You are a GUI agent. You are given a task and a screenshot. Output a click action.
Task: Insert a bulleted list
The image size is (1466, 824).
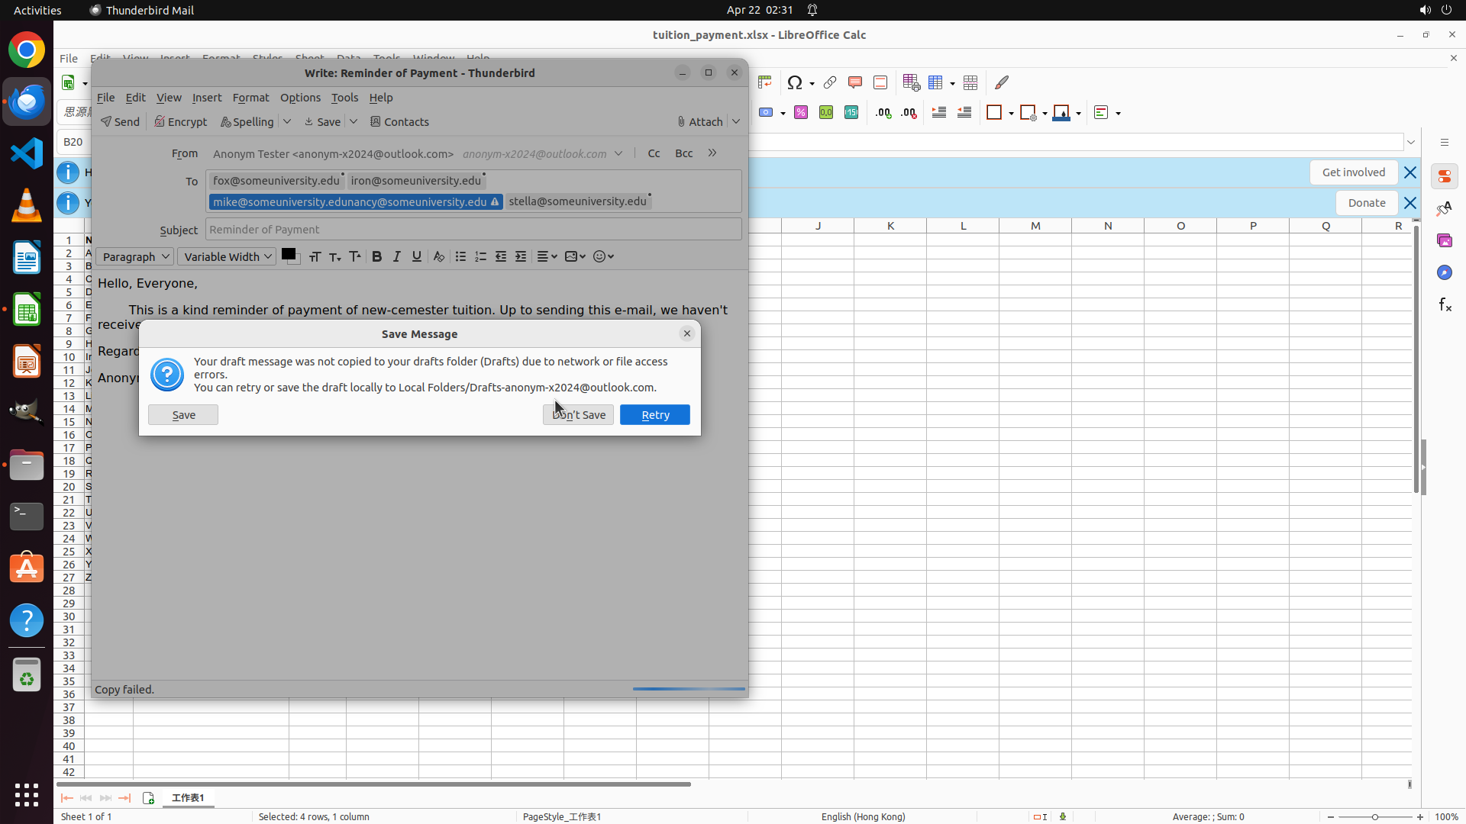[460, 256]
